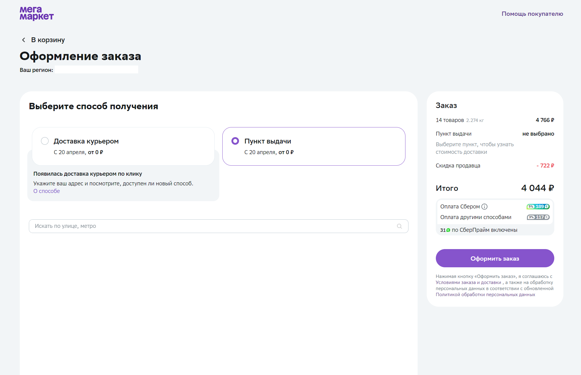This screenshot has height=375, width=581.
Task: Click the 4 766 ₽ items price
Action: [545, 120]
